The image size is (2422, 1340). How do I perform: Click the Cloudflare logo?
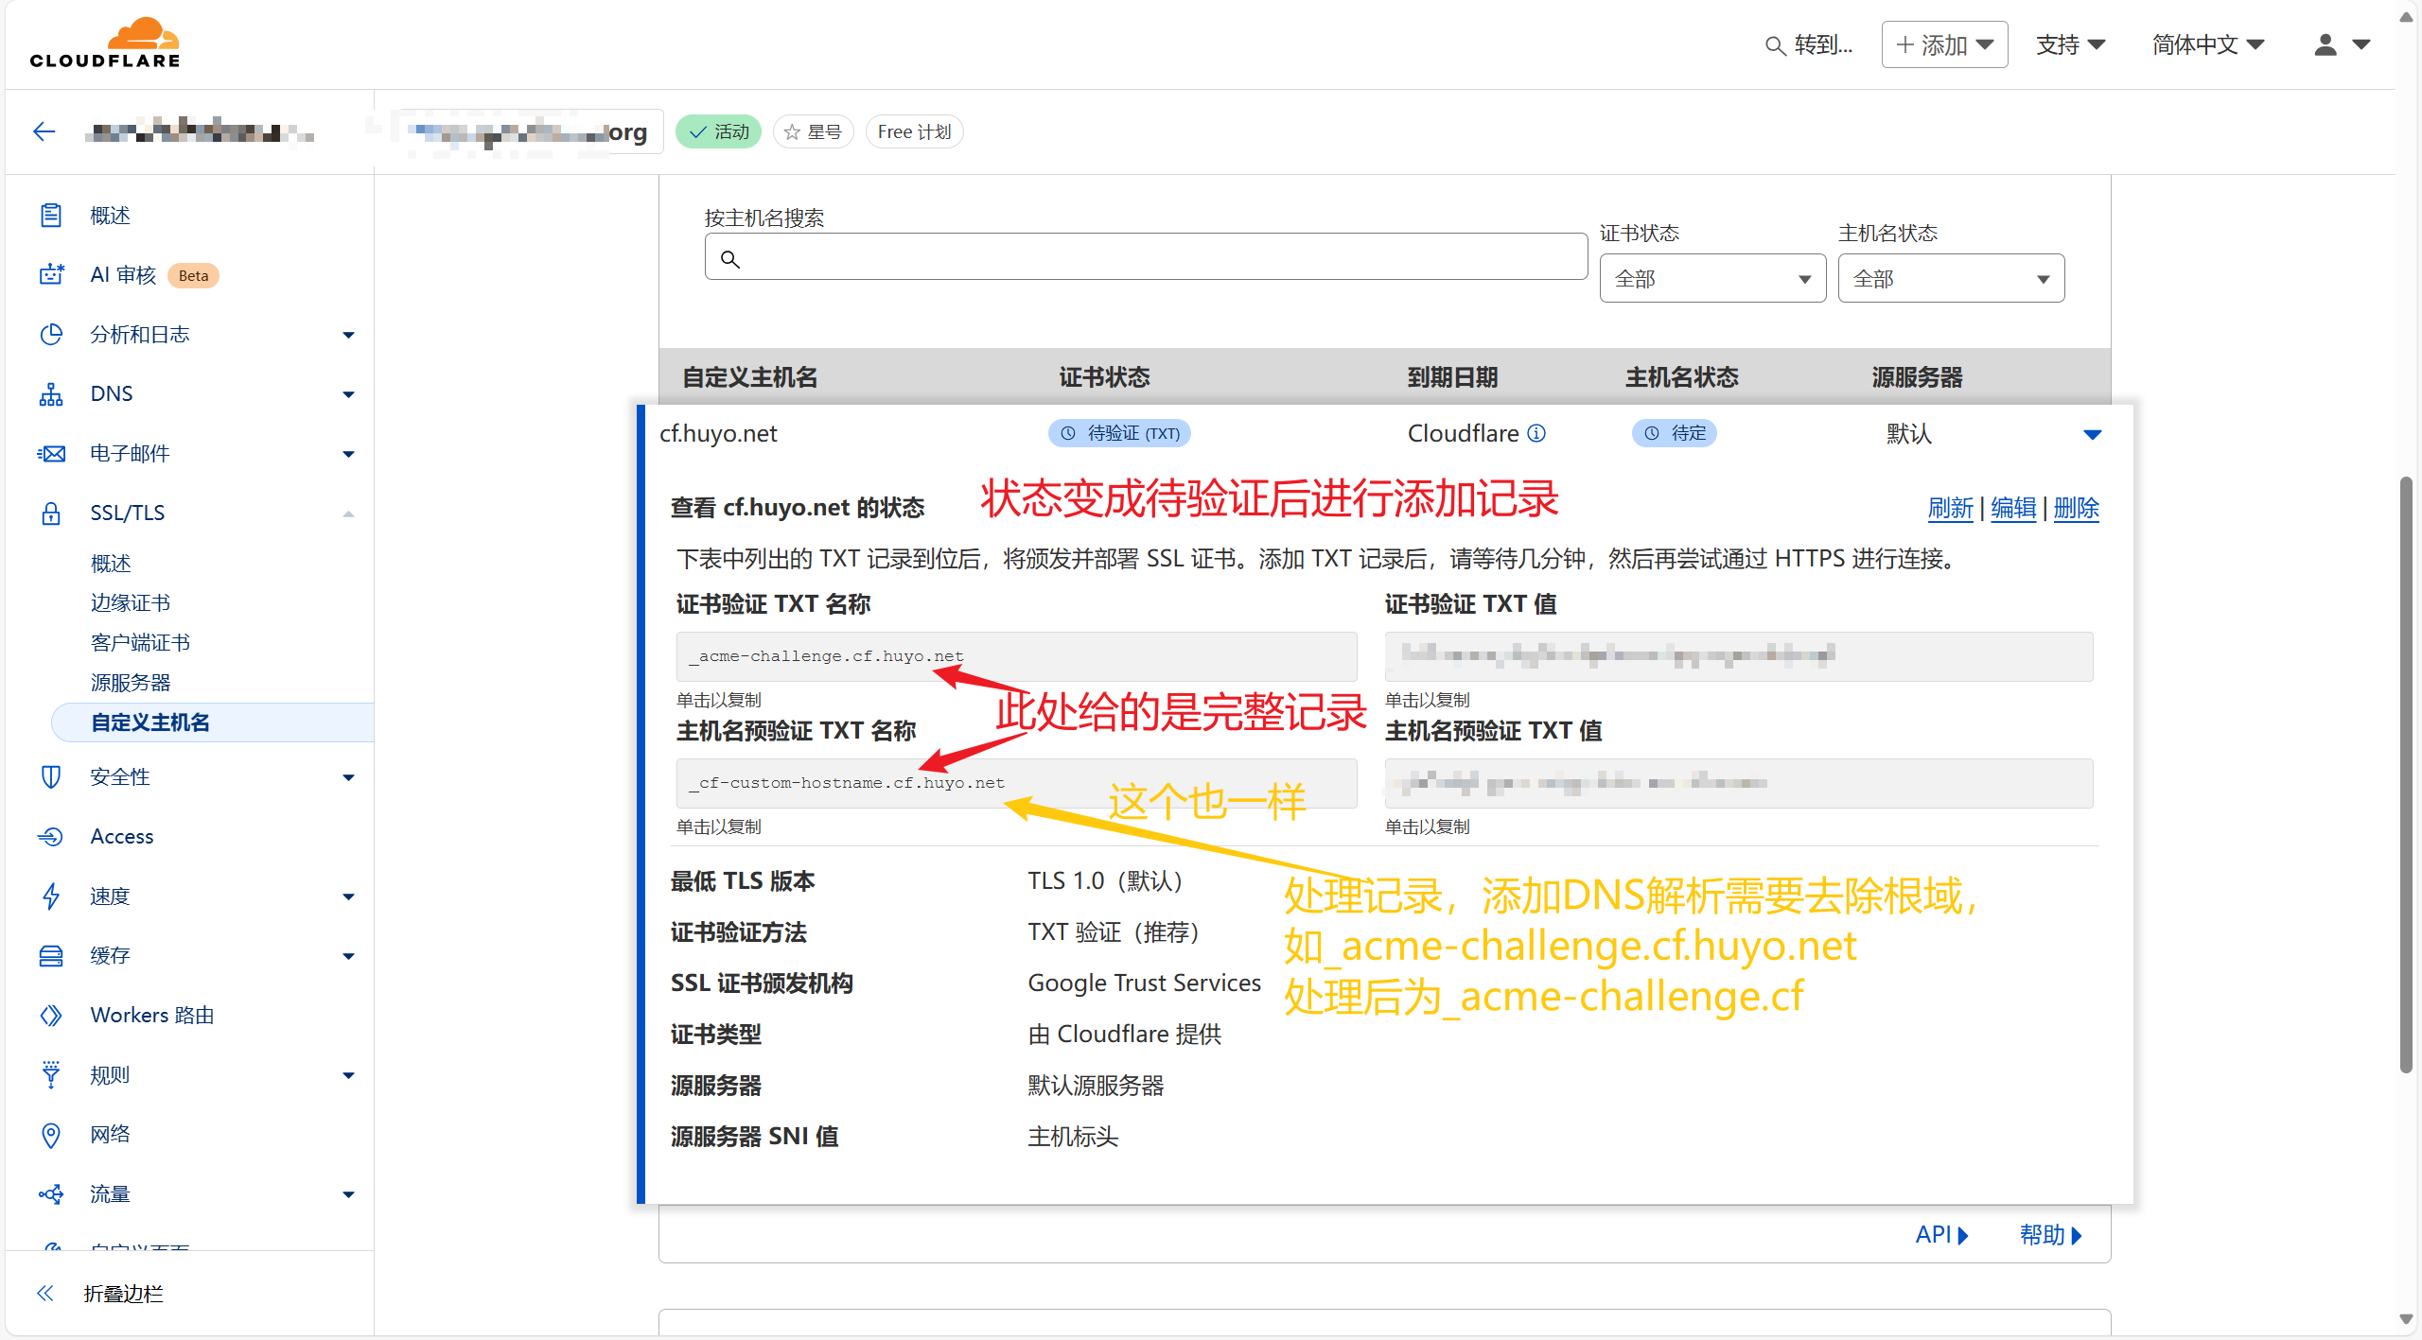(x=105, y=44)
